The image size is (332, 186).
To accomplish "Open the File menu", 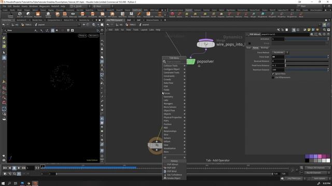I will click(4, 6).
